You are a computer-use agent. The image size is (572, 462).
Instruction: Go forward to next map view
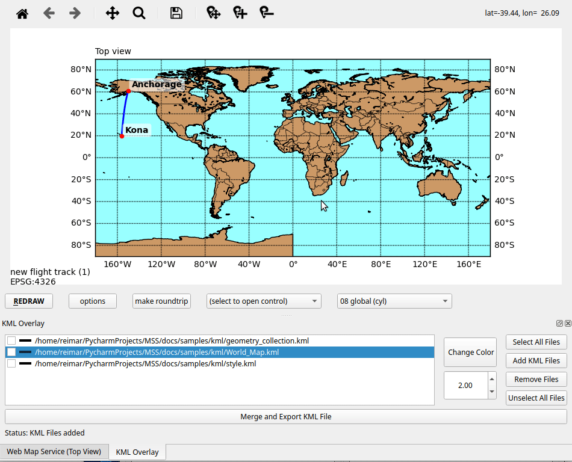pyautogui.click(x=75, y=13)
